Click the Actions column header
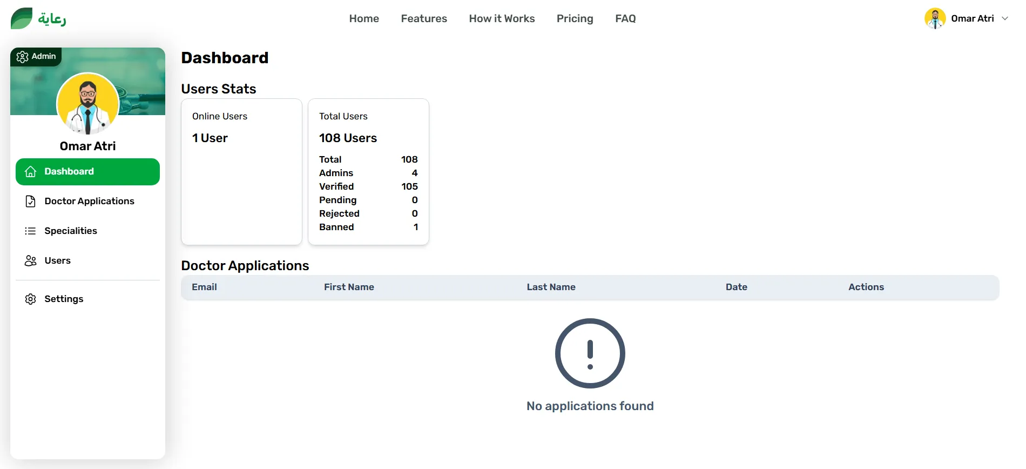This screenshot has width=1026, height=469. pos(866,287)
